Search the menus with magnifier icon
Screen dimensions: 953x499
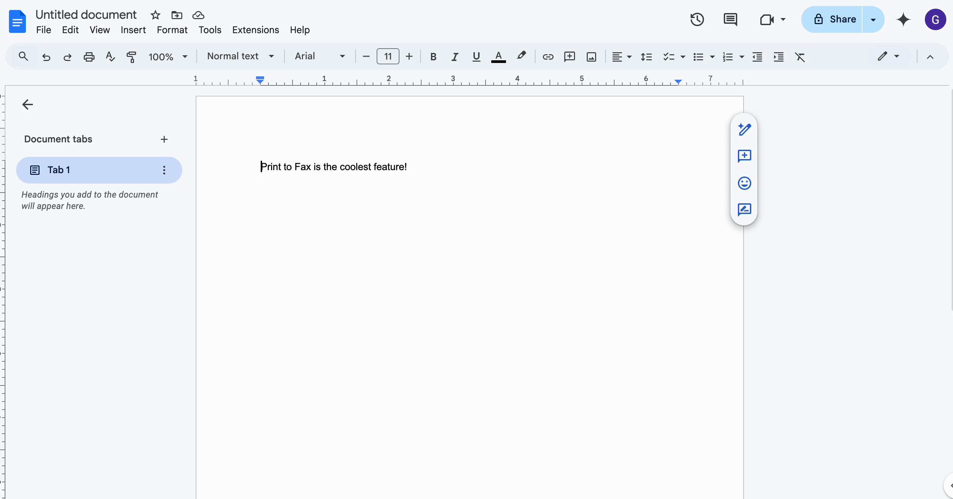point(23,56)
